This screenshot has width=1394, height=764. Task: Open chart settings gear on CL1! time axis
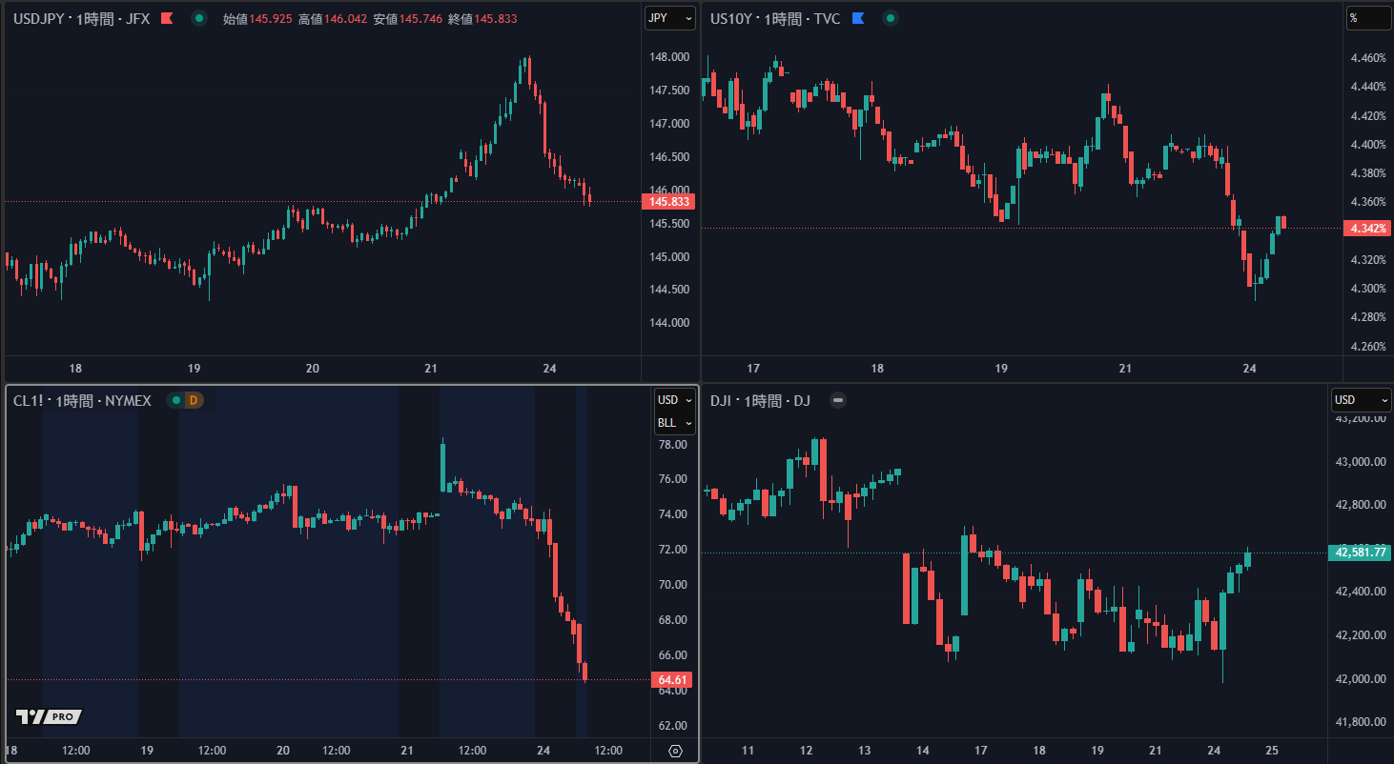(676, 751)
